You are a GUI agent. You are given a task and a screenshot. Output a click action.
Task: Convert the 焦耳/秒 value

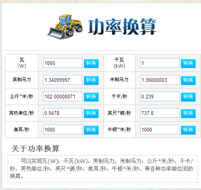coord(91,130)
